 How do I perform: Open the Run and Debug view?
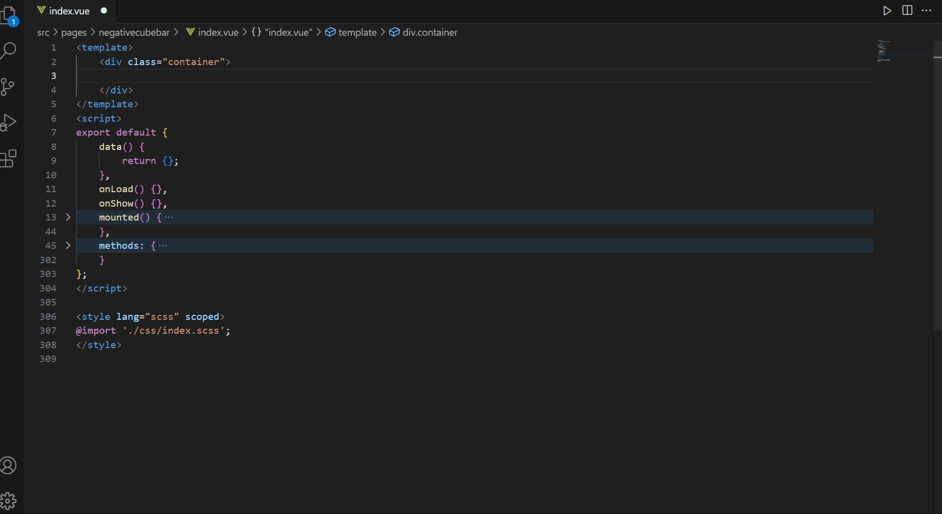click(8, 122)
